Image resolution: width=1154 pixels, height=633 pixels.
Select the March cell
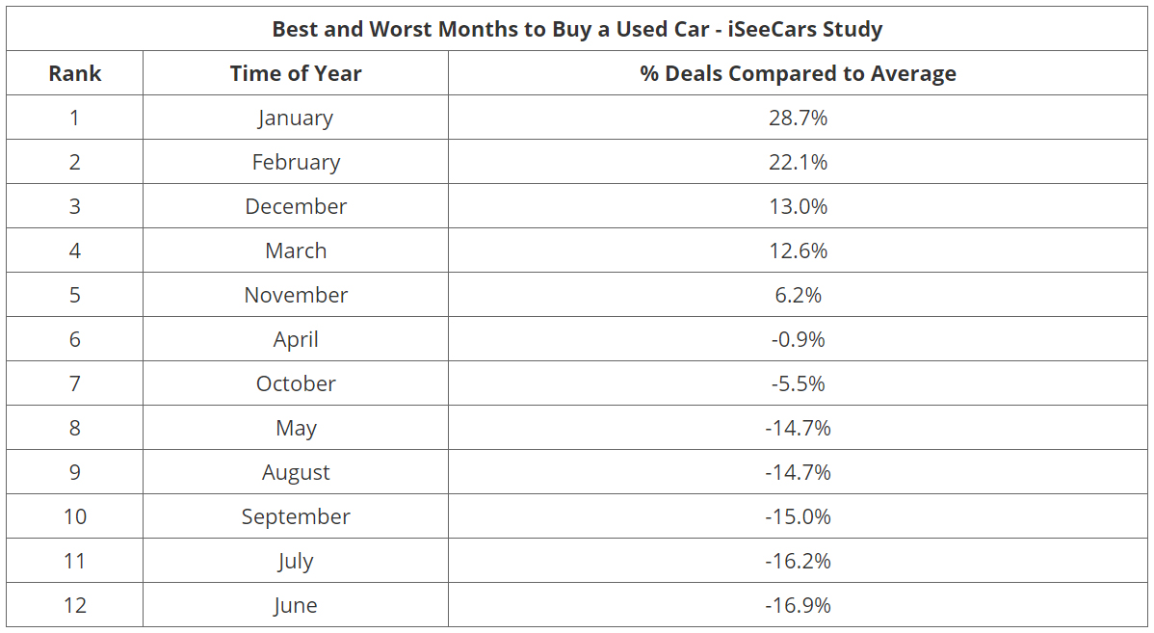click(x=296, y=251)
